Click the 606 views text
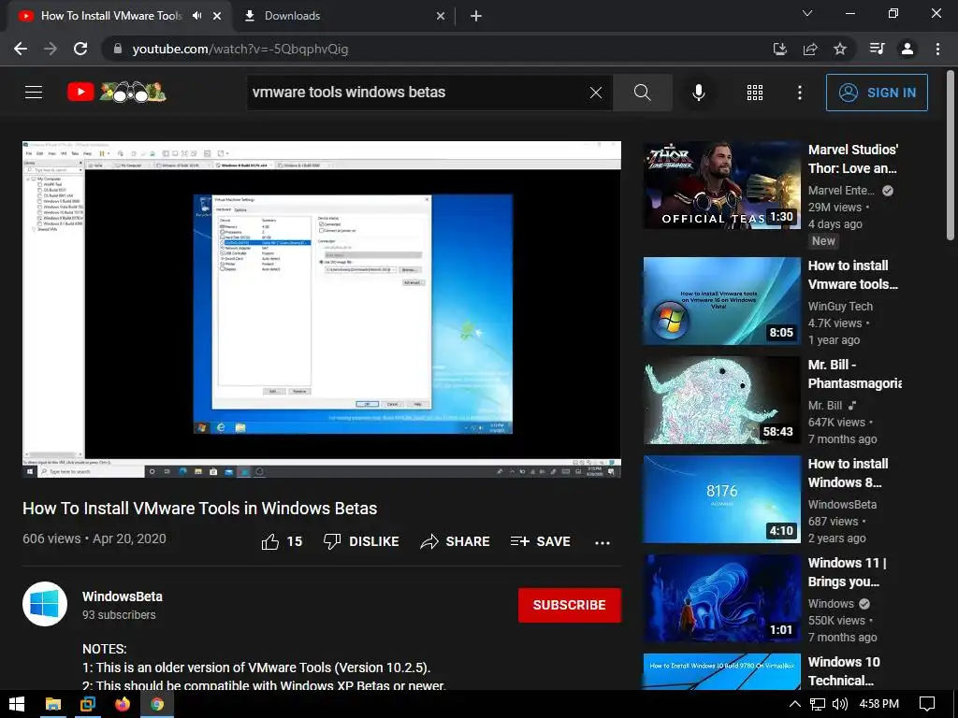The height and width of the screenshot is (718, 958). point(51,538)
